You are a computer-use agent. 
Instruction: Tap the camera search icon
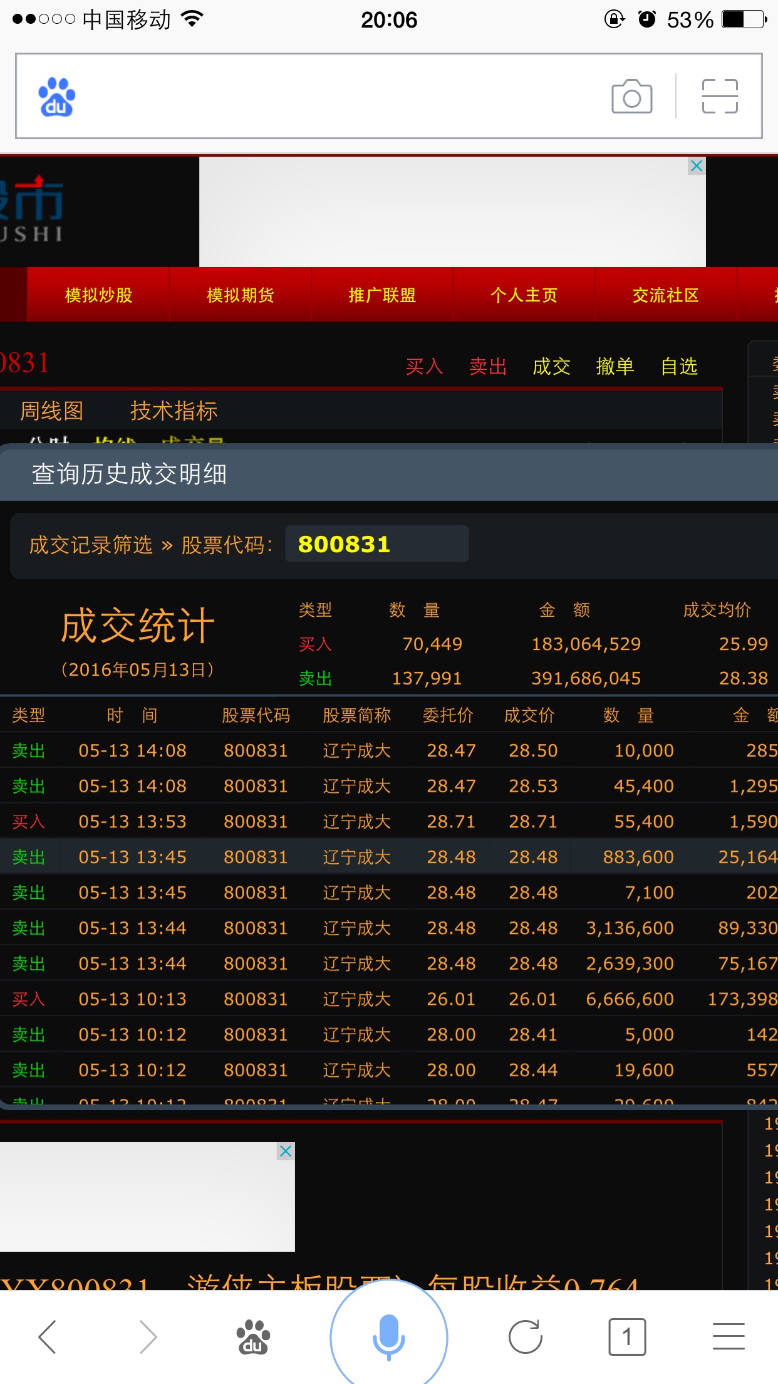pyautogui.click(x=631, y=97)
